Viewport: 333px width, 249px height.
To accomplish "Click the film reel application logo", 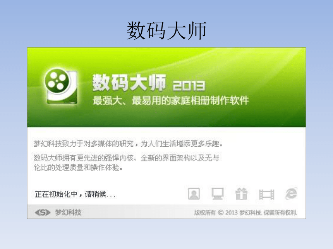I will click(61, 86).
